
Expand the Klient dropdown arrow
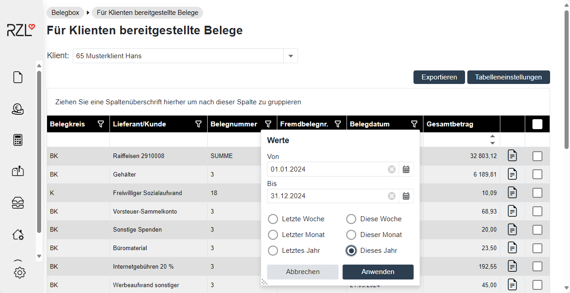tap(290, 56)
